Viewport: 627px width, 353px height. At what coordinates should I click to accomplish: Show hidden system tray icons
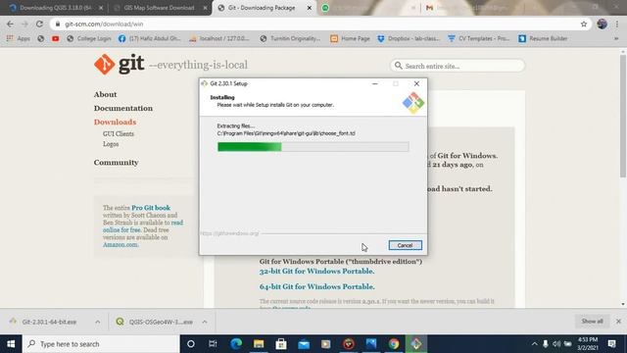(534, 344)
